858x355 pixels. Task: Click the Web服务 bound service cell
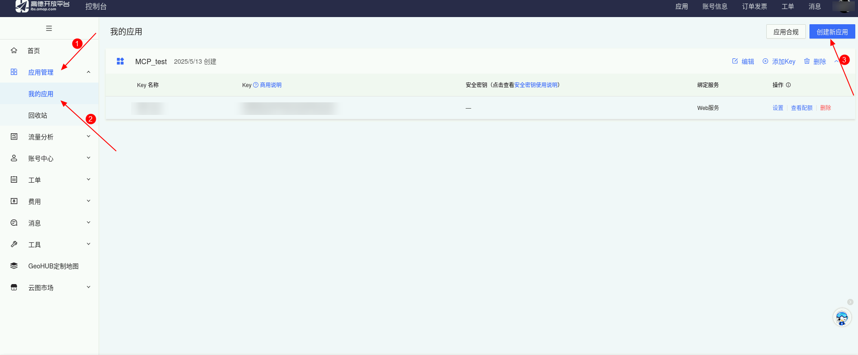pyautogui.click(x=708, y=108)
